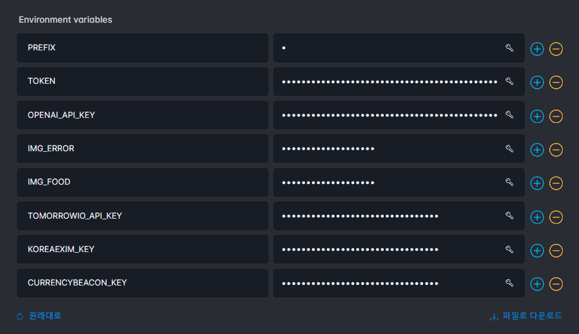579x334 pixels.
Task: Focus the IMG_ERROR value field
Action: (x=399, y=149)
